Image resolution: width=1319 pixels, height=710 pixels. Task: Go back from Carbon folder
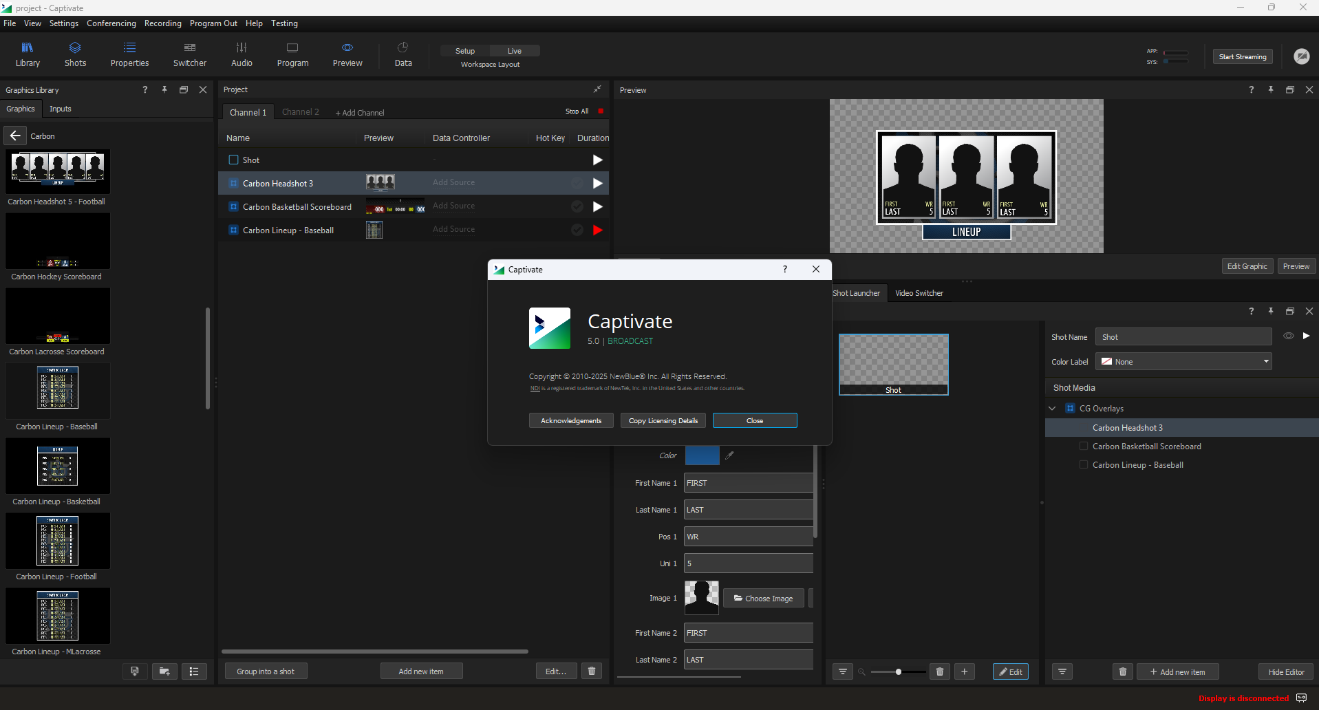[15, 136]
